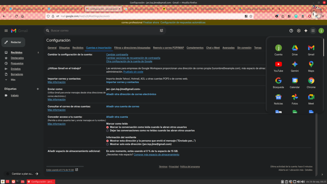Open the 'Reenvío y correo POP/IMAP' tab

click(x=168, y=48)
